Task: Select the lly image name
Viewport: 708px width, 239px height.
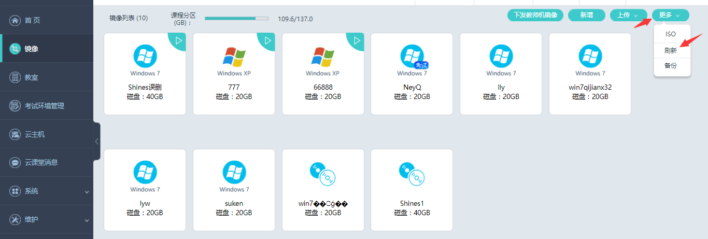Action: point(501,87)
